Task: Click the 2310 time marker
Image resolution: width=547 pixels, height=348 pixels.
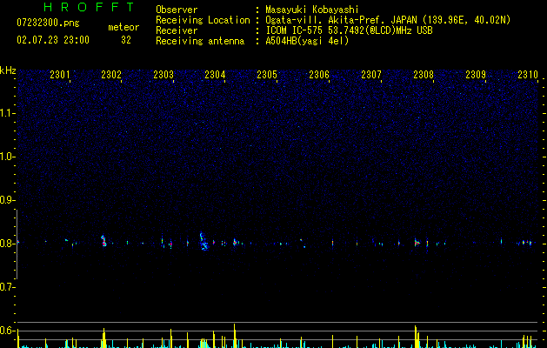Action: click(528, 75)
